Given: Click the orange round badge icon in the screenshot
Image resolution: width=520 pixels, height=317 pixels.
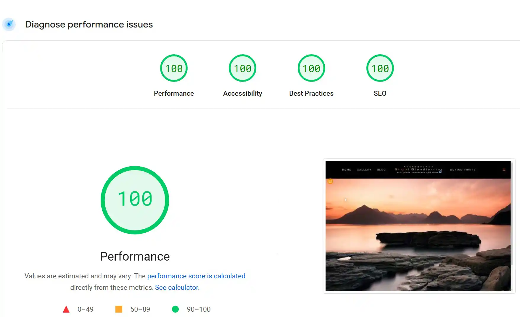Looking at the screenshot, I should click(x=330, y=181).
